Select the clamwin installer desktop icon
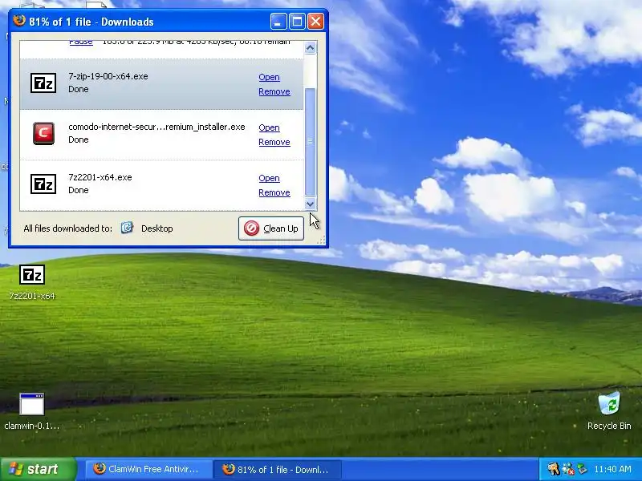This screenshot has width=642, height=481. 32,404
